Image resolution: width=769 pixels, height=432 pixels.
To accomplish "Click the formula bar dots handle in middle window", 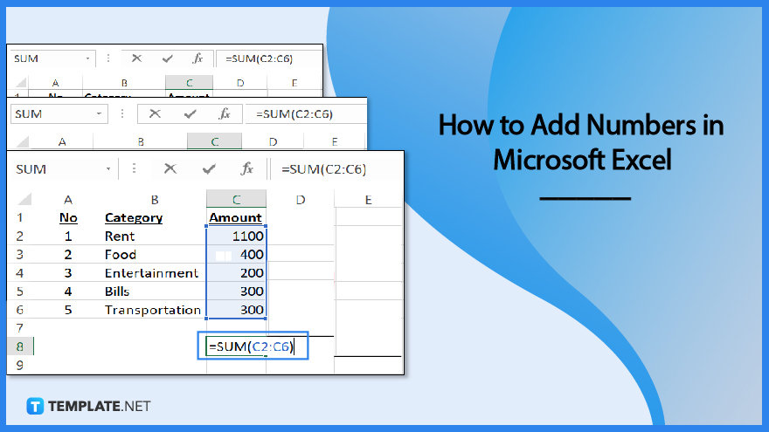I will 122,113.
